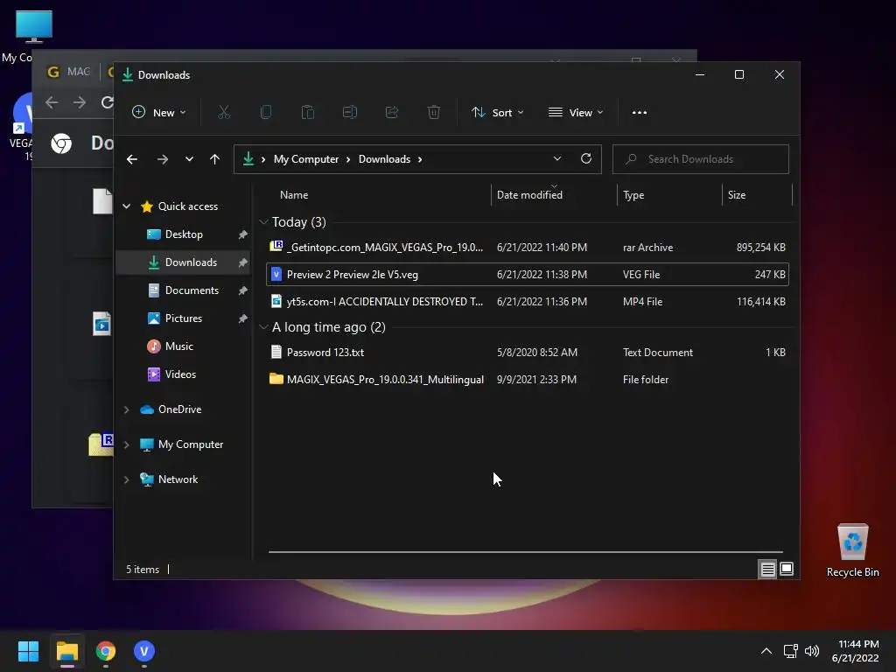Click the Paste clipboard icon

307,113
